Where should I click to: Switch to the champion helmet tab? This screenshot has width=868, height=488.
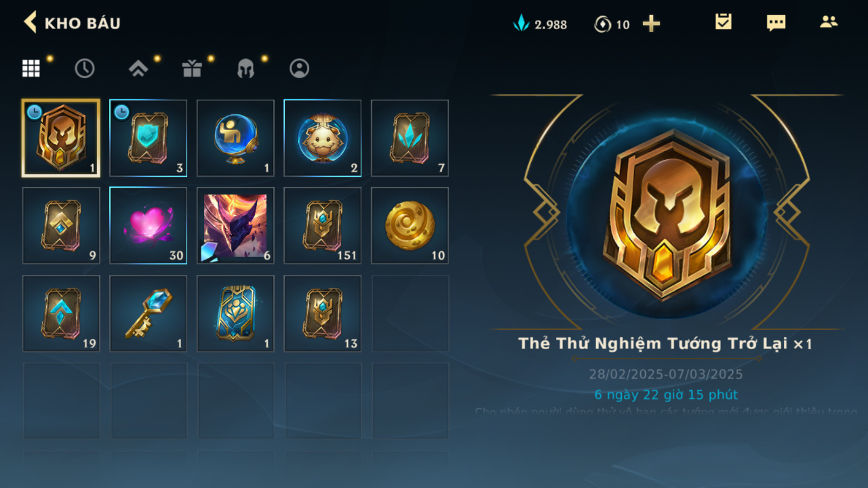coord(246,68)
